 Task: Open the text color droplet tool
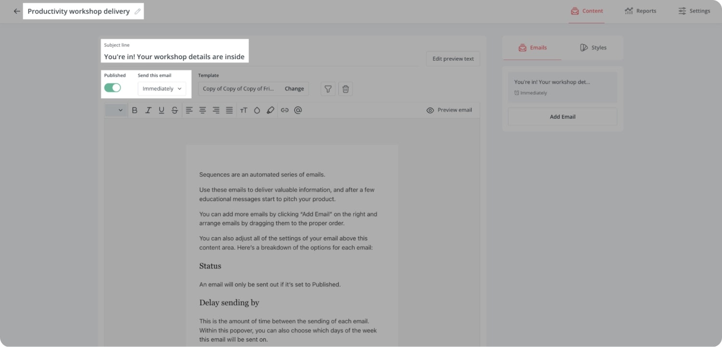(257, 110)
